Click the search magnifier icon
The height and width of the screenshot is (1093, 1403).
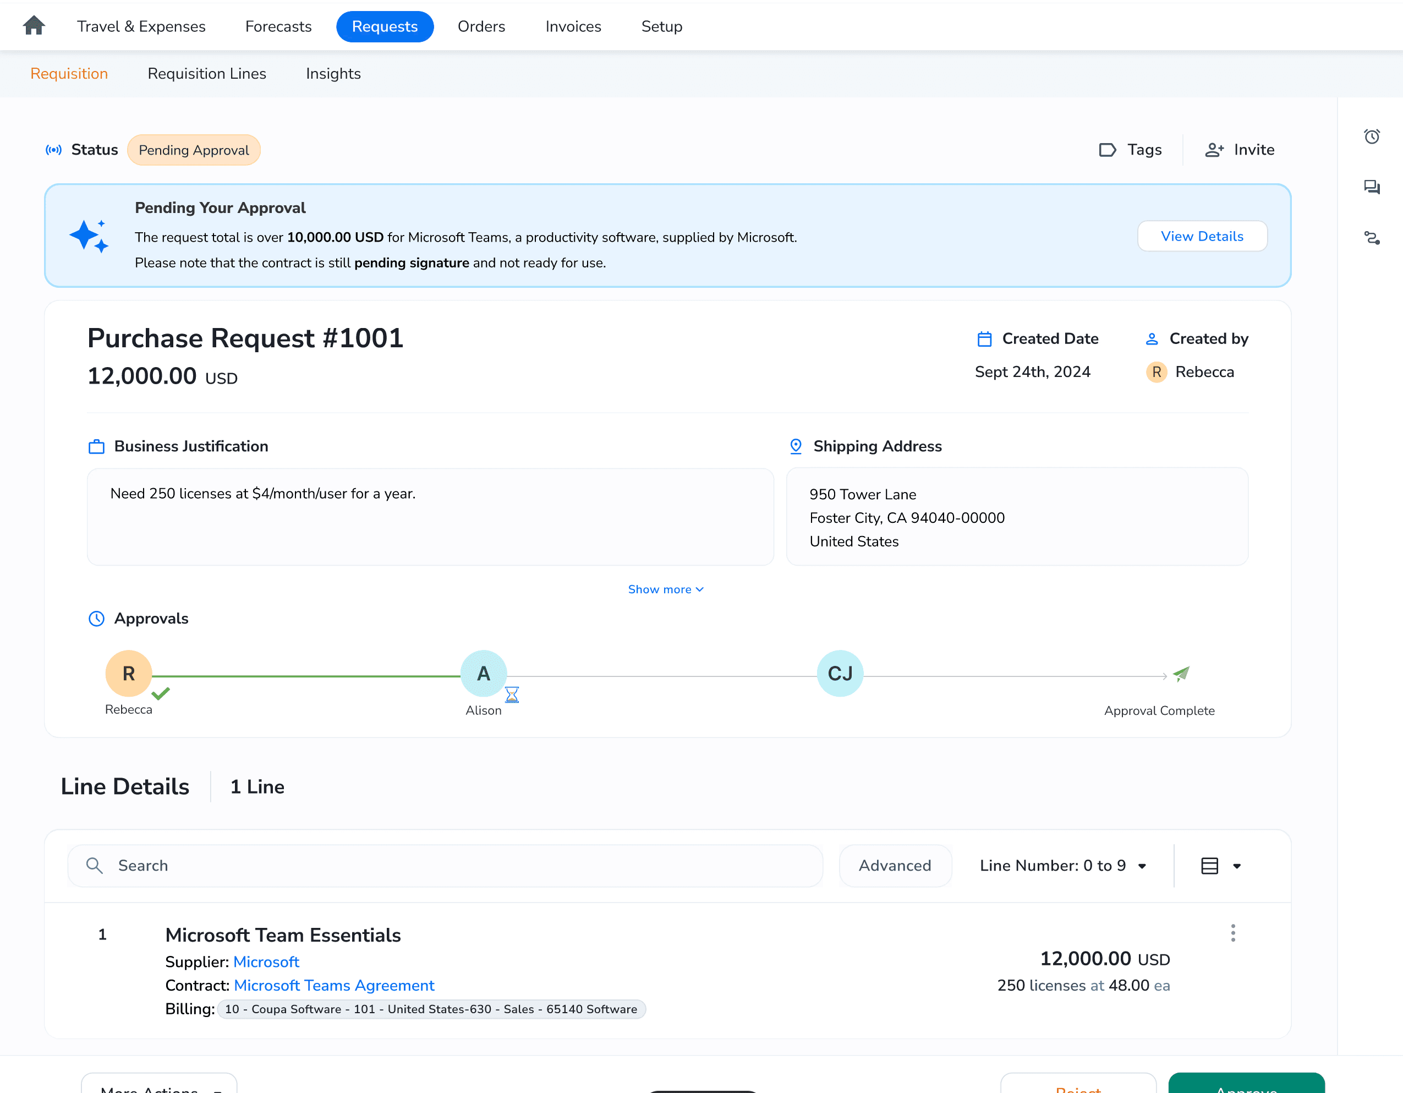click(x=95, y=866)
